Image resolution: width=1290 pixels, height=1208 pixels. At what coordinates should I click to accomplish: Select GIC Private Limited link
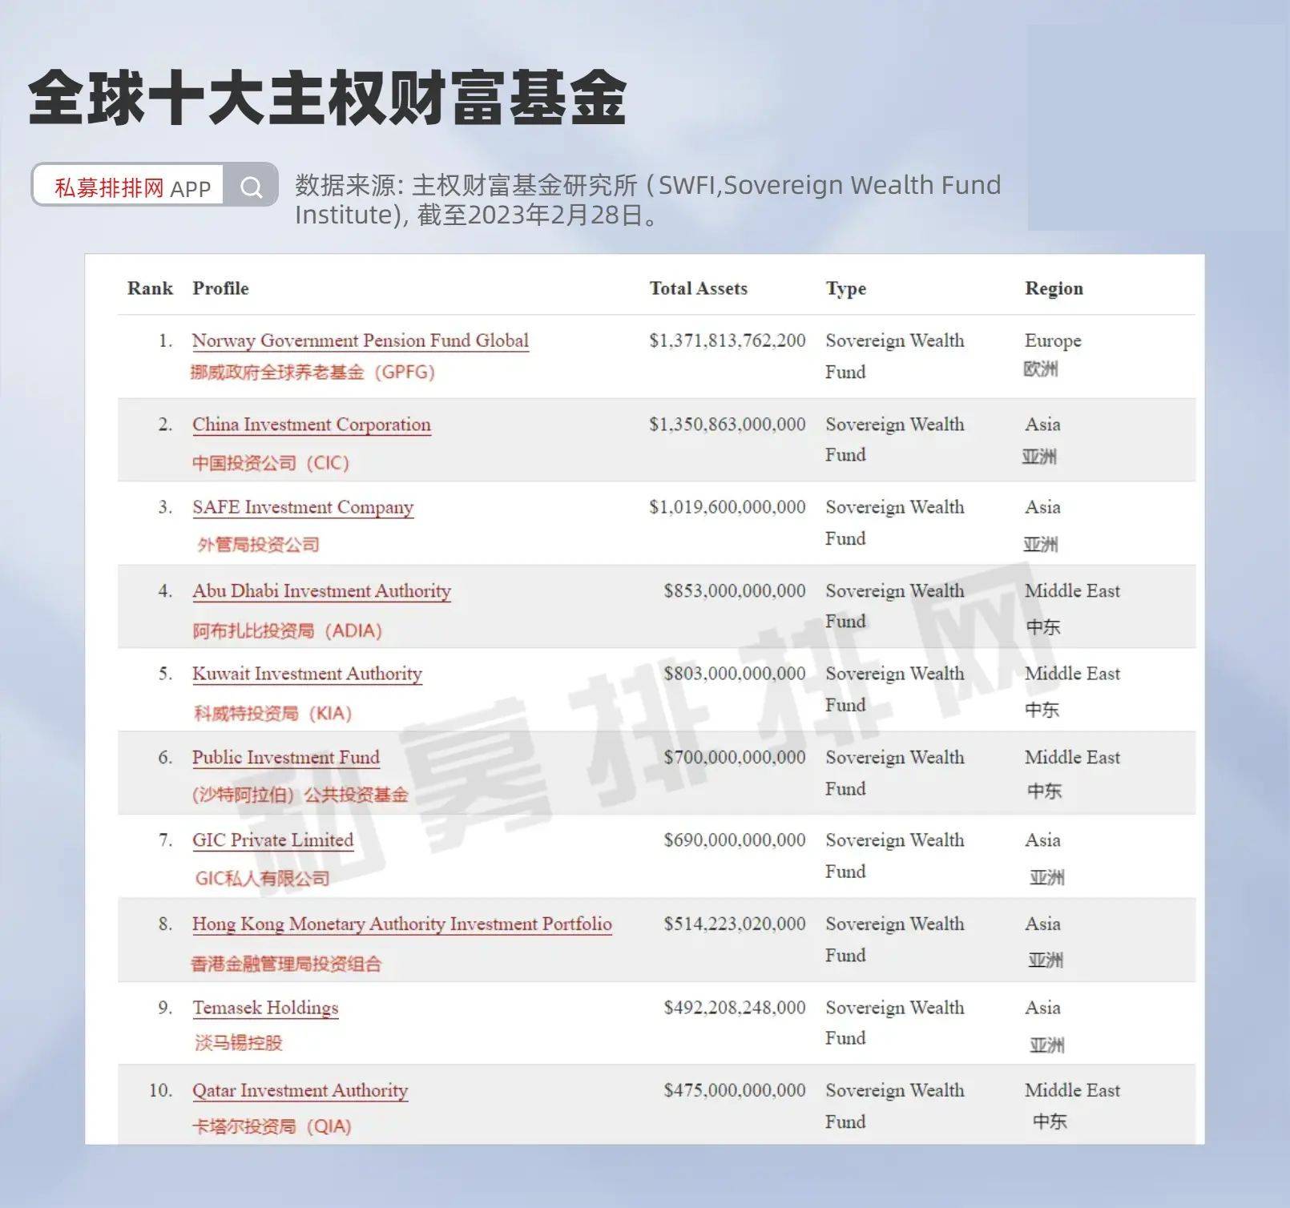[272, 840]
